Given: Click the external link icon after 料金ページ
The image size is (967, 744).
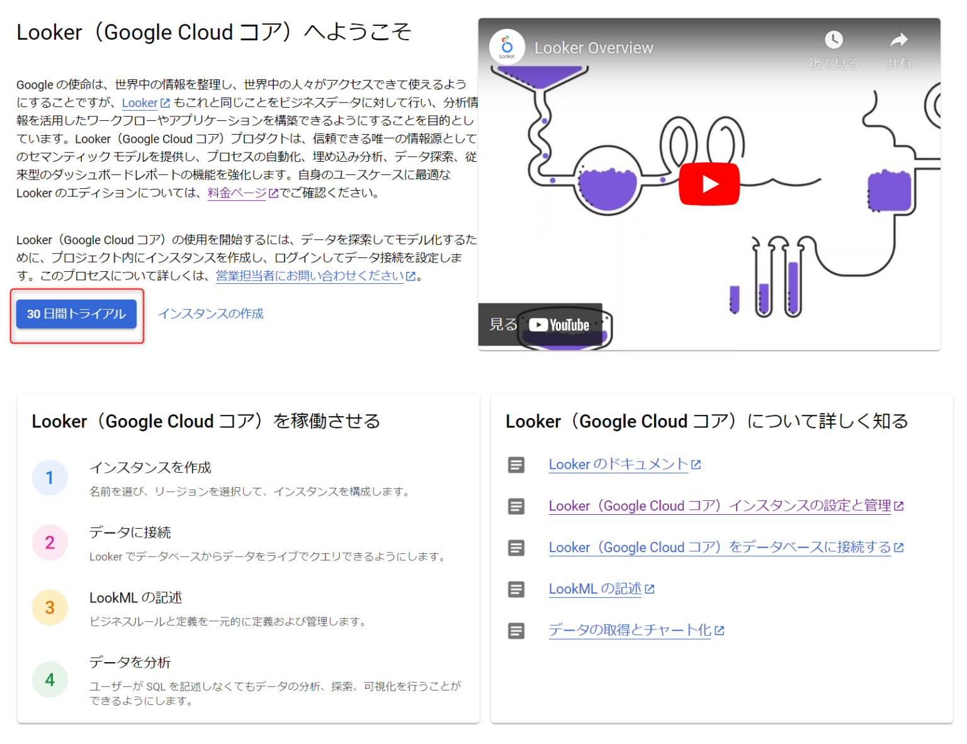Looking at the screenshot, I should click(273, 194).
